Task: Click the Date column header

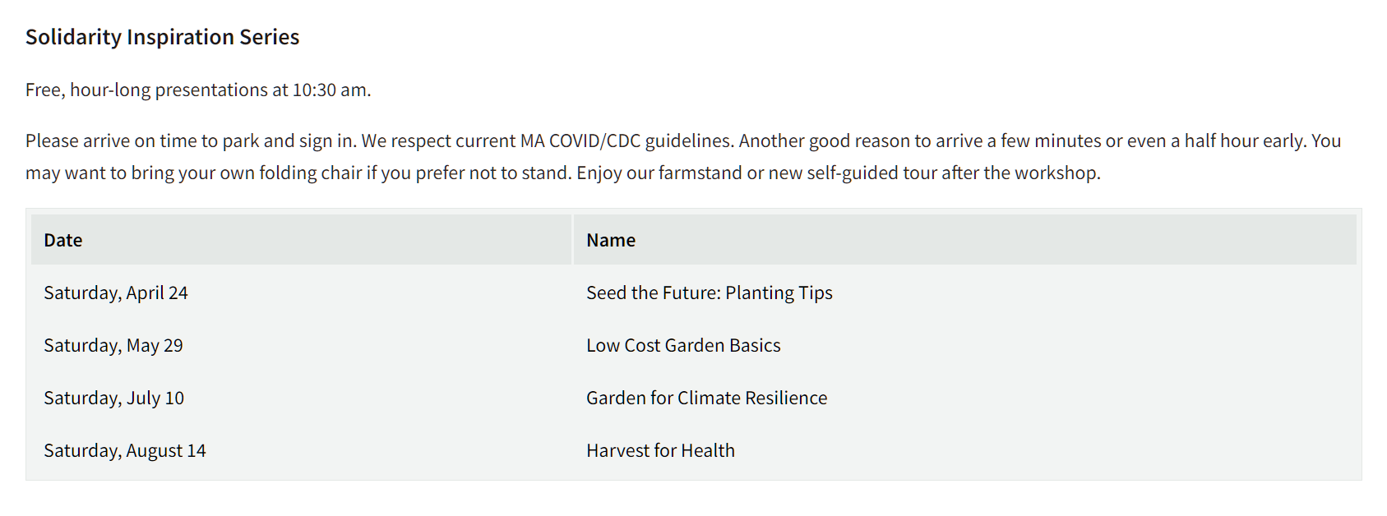Action: tap(63, 240)
